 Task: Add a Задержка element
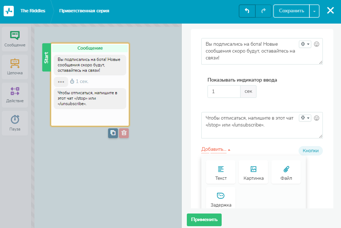tap(221, 198)
